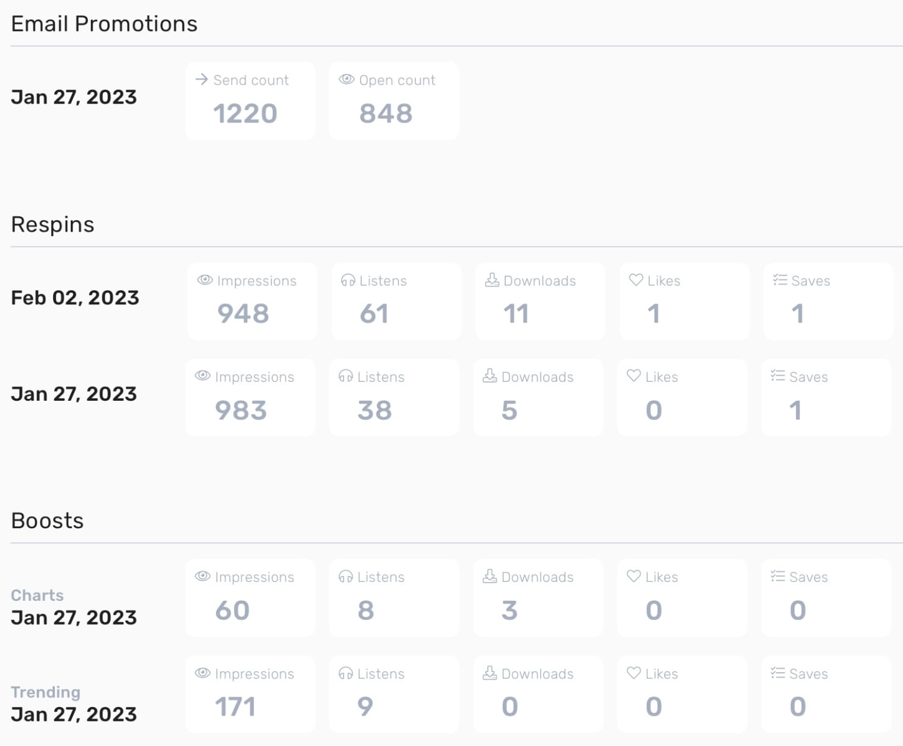Viewport: 903px width, 746px height.
Task: Expand the Email Promotions section
Action: 104,23
